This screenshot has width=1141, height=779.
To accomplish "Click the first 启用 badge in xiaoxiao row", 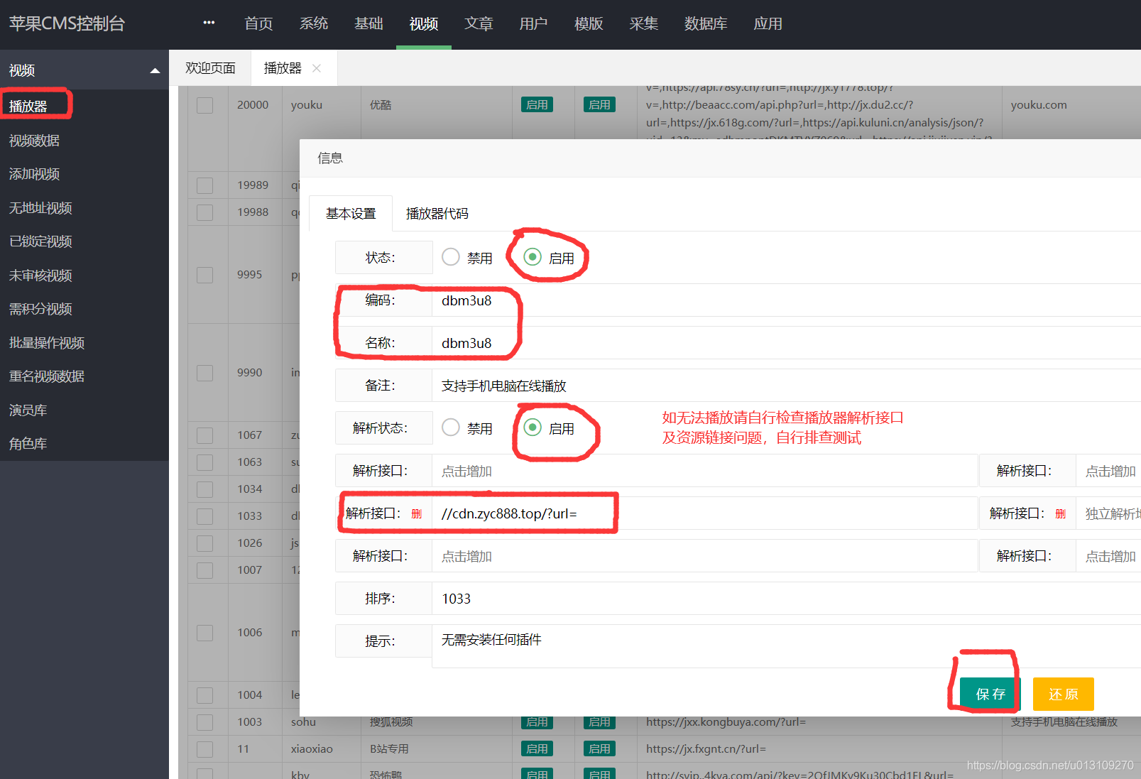I will pyautogui.click(x=537, y=748).
